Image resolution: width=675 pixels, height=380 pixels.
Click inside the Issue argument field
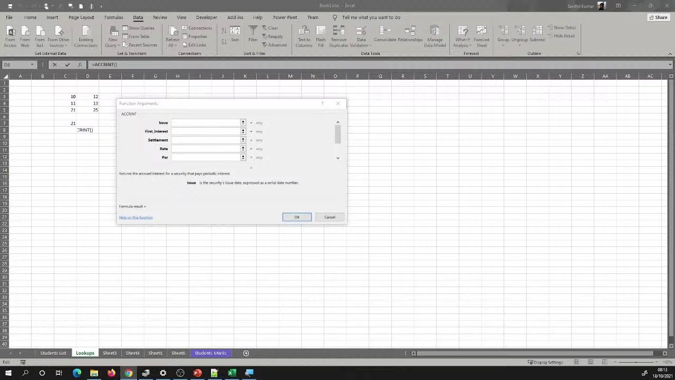coord(206,122)
